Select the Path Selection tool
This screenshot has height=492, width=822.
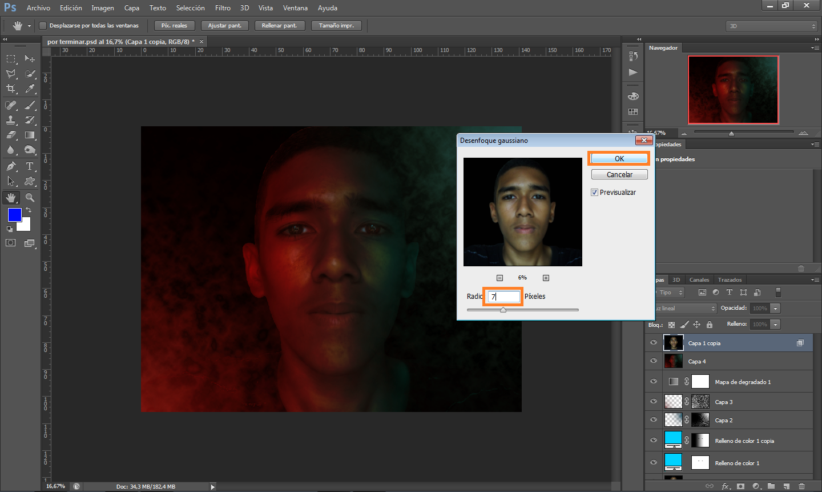[11, 181]
